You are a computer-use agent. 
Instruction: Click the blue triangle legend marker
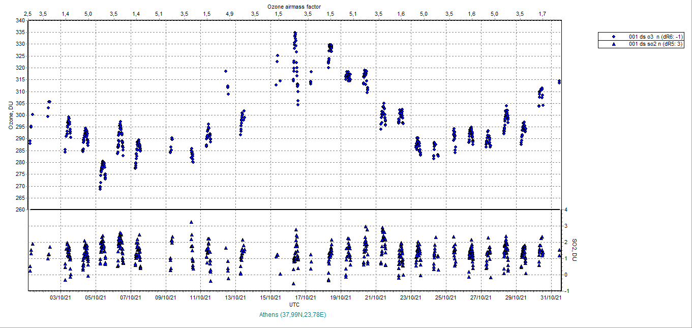coord(614,44)
